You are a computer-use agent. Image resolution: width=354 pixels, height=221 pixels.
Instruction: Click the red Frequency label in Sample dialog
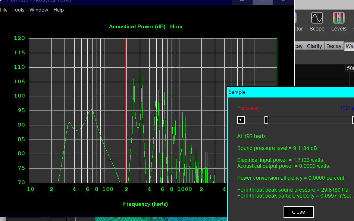click(x=249, y=108)
